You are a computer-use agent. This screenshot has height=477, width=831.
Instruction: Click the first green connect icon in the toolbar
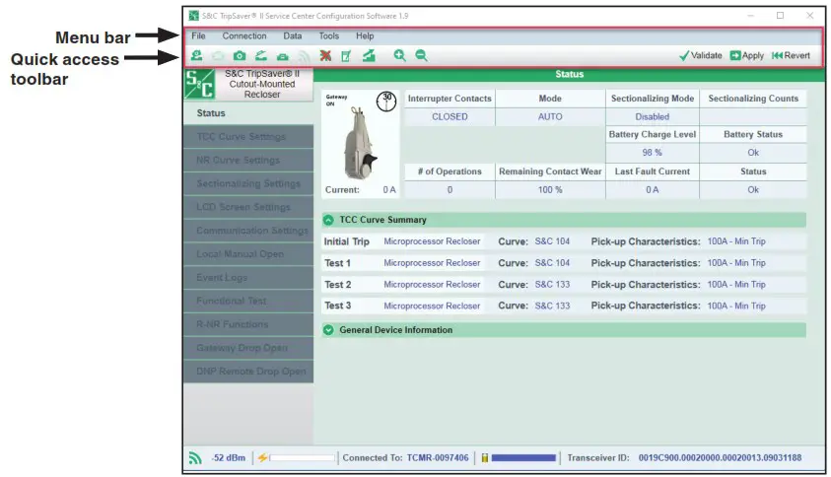pos(196,55)
